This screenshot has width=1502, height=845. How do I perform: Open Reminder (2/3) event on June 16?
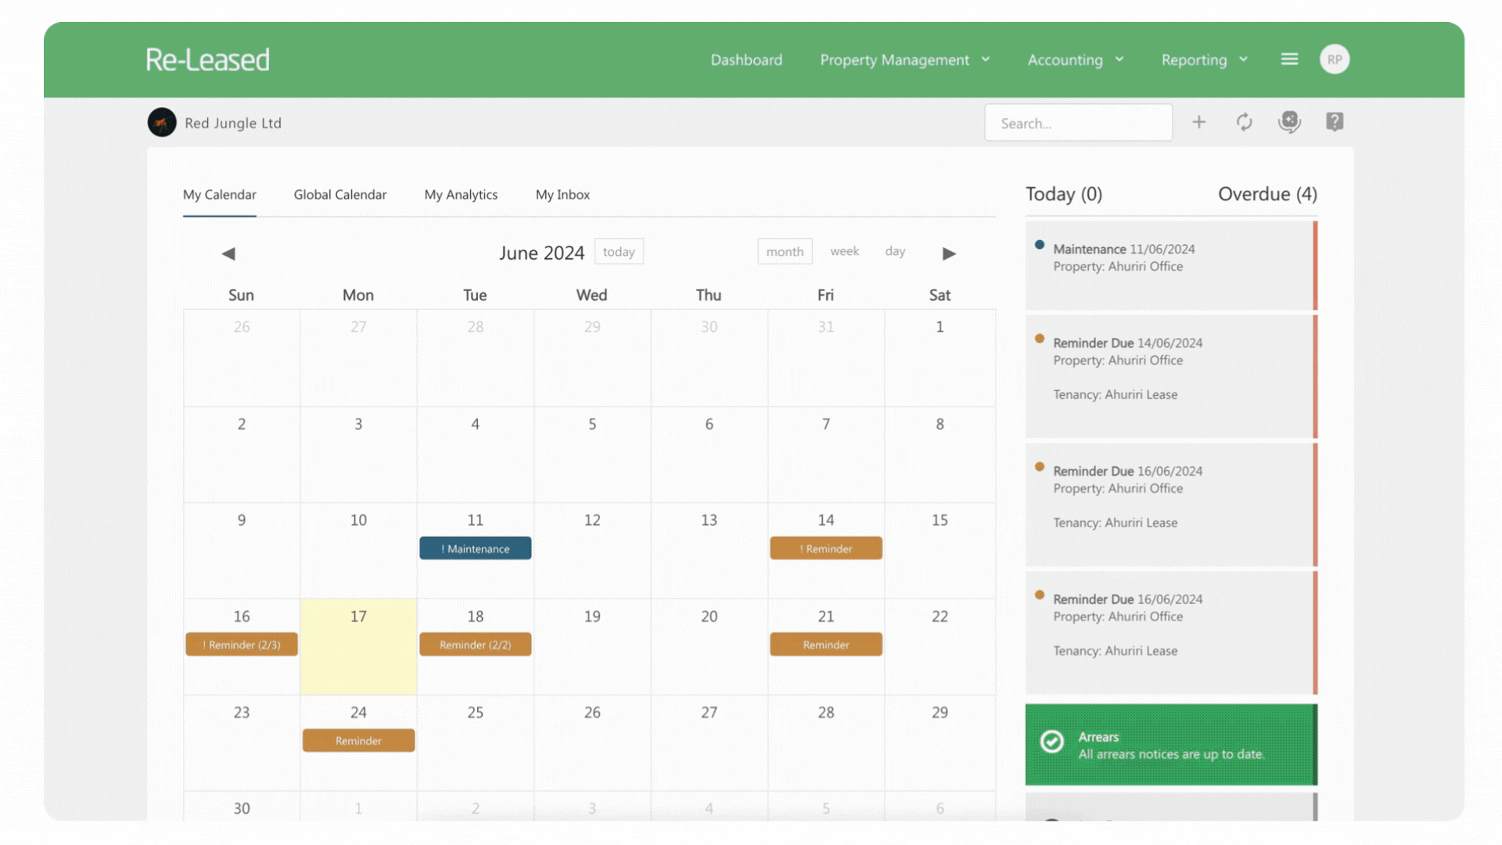(x=242, y=645)
